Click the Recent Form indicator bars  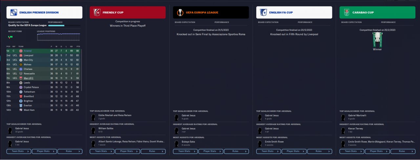pos(10,37)
